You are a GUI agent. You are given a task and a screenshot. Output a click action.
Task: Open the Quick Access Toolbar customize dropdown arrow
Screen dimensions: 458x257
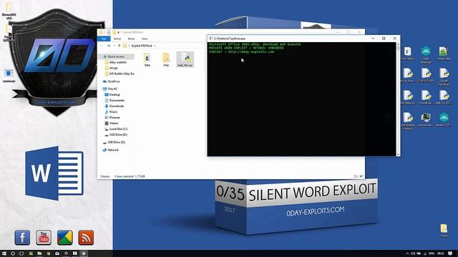(x=118, y=32)
